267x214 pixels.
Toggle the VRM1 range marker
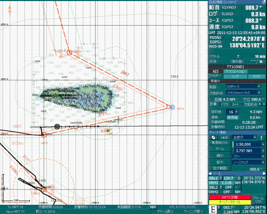click(213, 183)
